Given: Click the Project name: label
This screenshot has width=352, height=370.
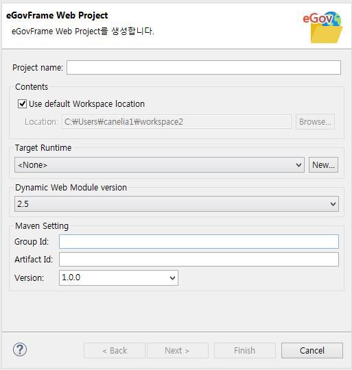Looking at the screenshot, I should click(x=38, y=68).
